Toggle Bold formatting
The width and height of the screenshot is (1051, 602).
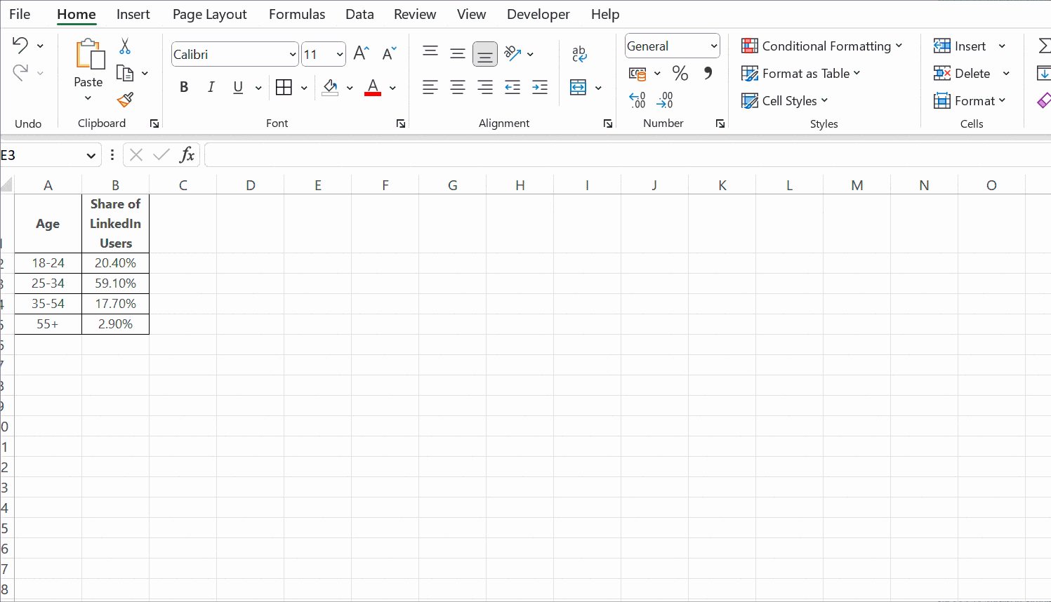point(184,87)
